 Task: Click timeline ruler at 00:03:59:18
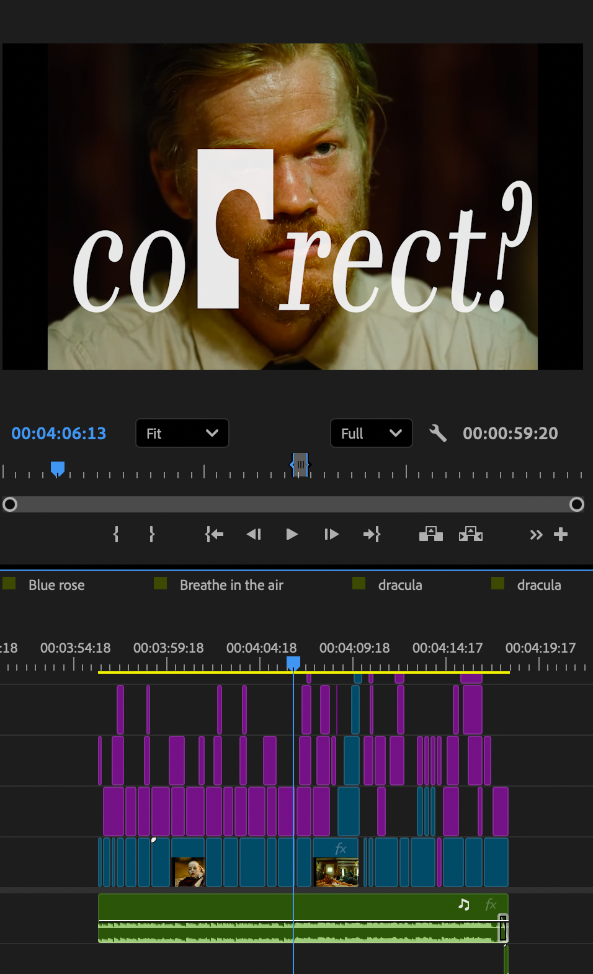tap(168, 648)
